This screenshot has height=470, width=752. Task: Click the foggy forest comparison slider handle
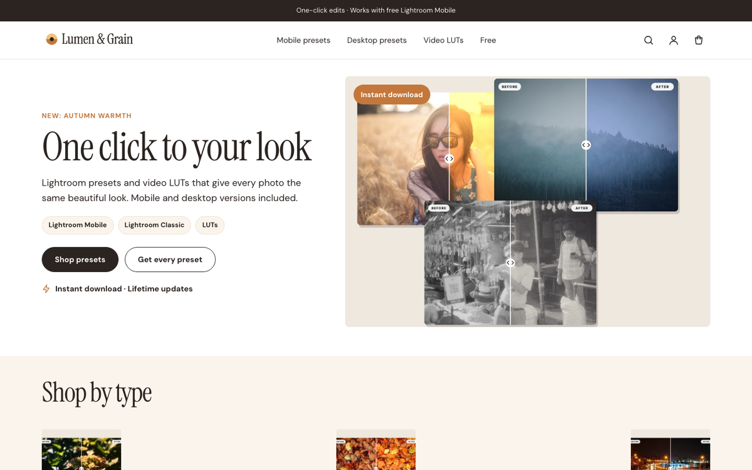[x=586, y=145]
